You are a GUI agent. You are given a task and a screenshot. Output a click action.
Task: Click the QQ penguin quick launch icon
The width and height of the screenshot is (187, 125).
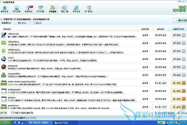(x=22, y=123)
